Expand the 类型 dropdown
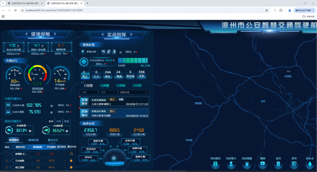Screen dimensions: 317x172 tap(108, 92)
